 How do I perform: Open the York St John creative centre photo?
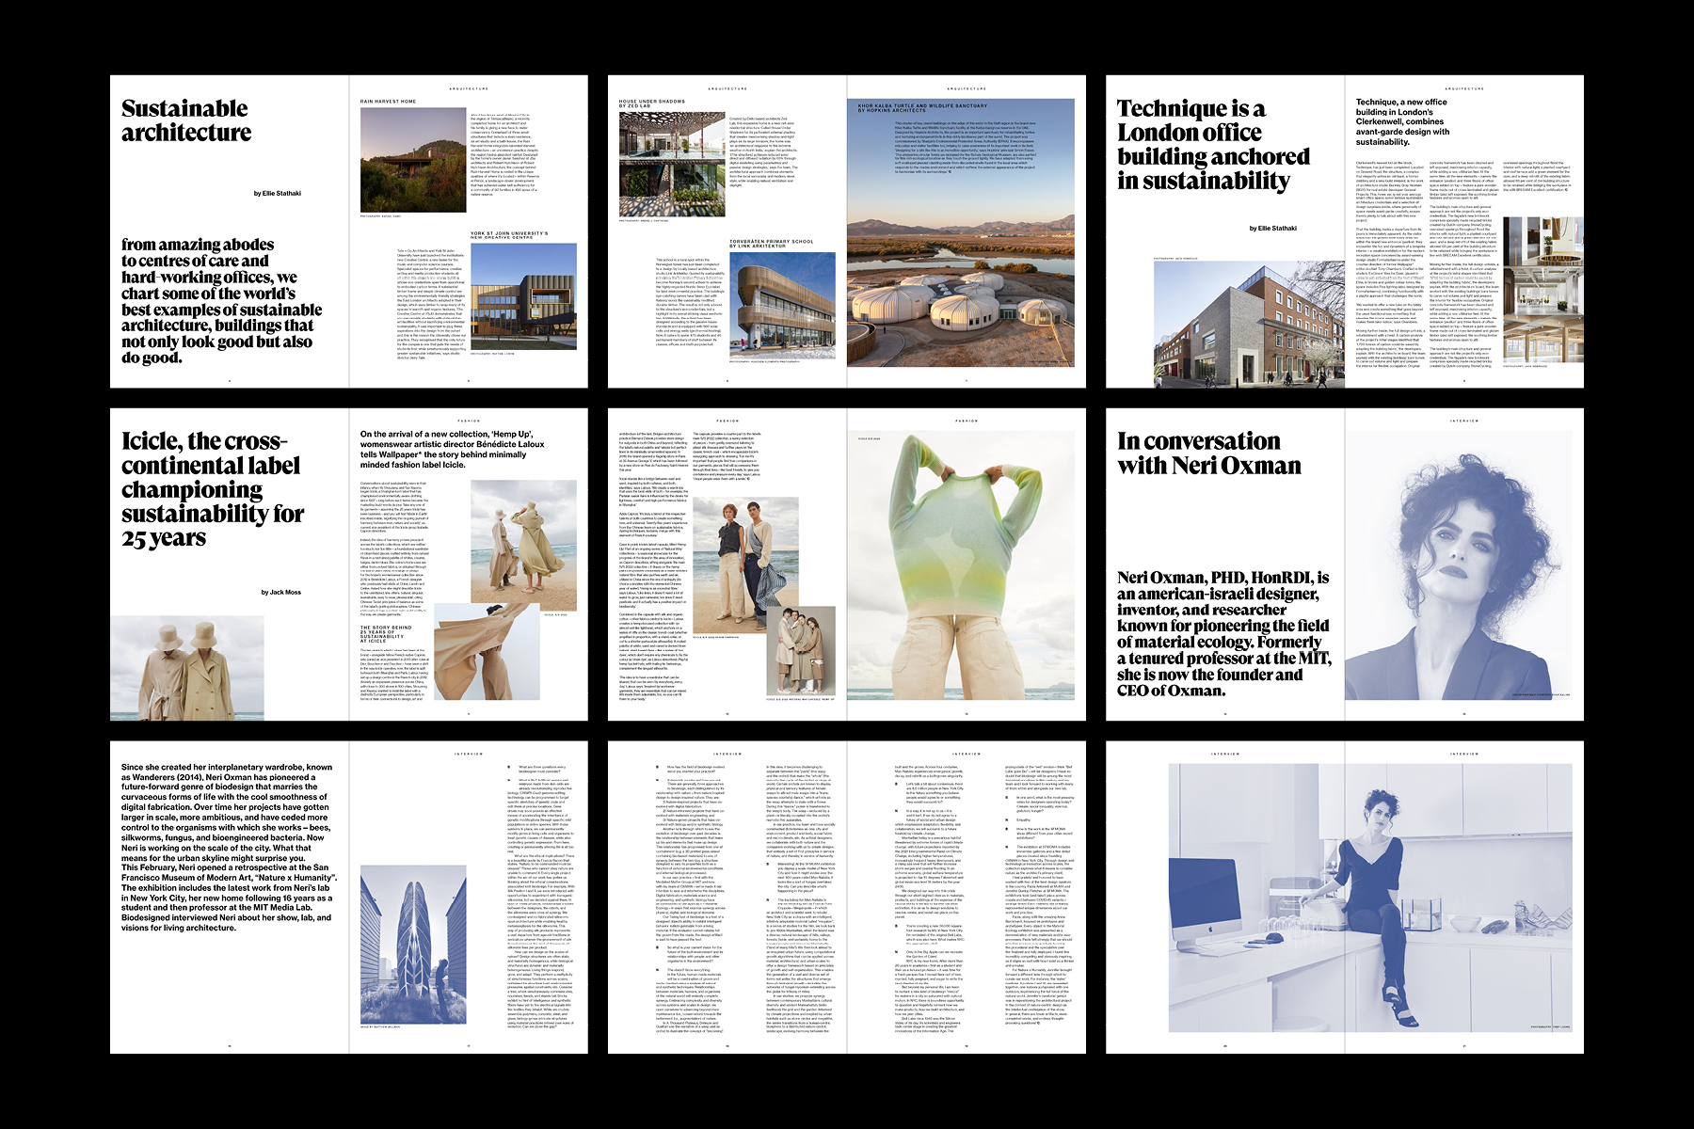click(x=523, y=295)
